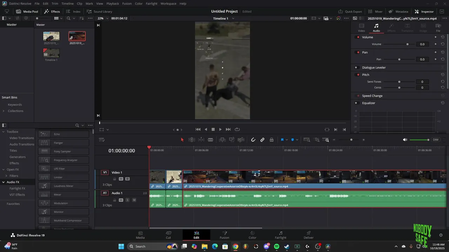Open media pool search dropdown arrow
The width and height of the screenshot is (449, 252).
(x=74, y=18)
